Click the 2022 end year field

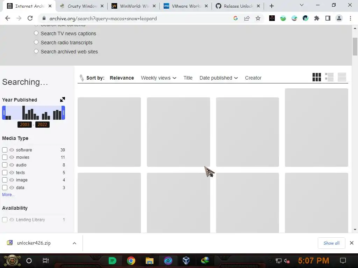[x=42, y=125]
